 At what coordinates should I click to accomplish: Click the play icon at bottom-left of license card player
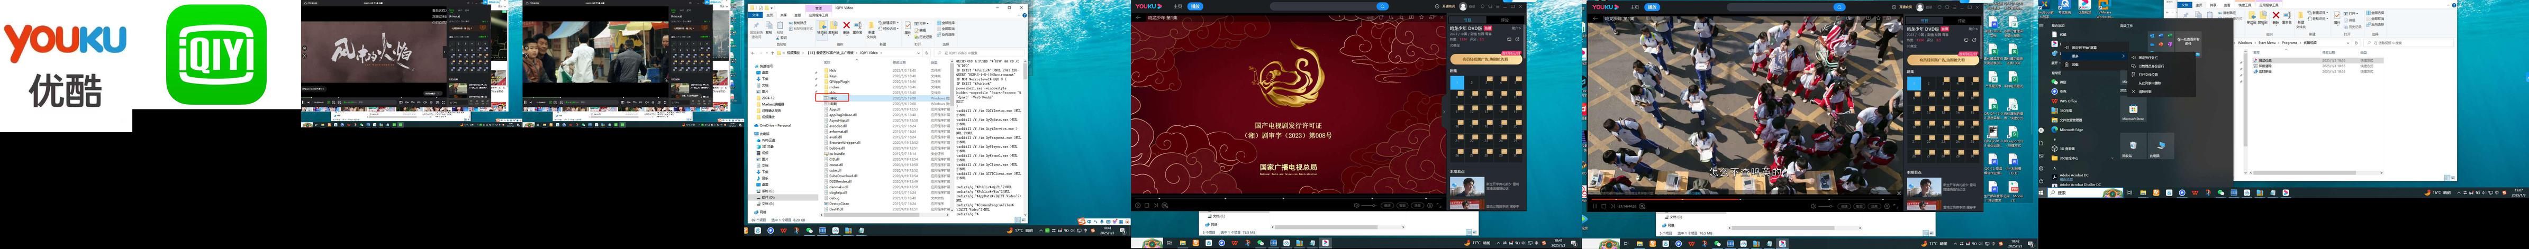[1138, 205]
